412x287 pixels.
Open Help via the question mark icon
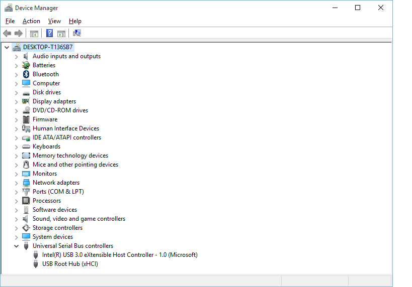[49, 33]
